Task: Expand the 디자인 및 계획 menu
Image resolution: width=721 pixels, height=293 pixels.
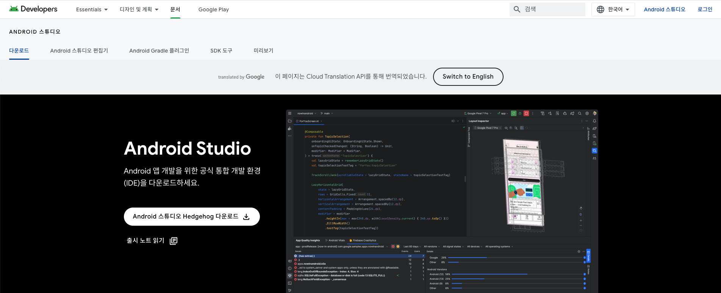Action: pyautogui.click(x=139, y=9)
